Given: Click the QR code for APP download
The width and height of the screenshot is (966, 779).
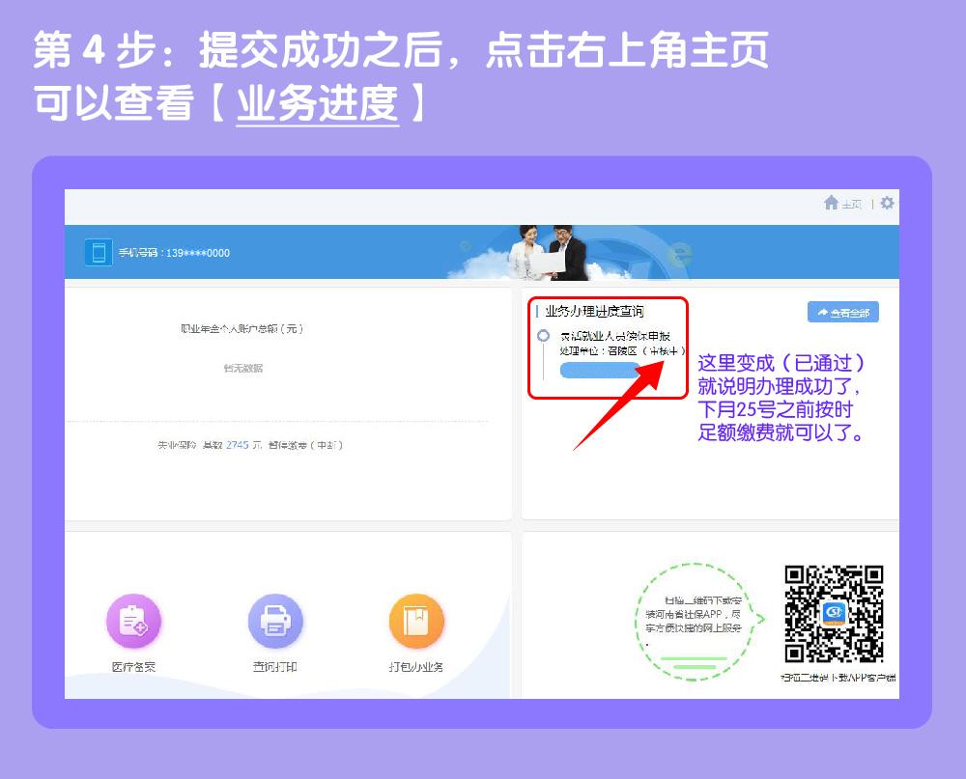Looking at the screenshot, I should point(834,615).
